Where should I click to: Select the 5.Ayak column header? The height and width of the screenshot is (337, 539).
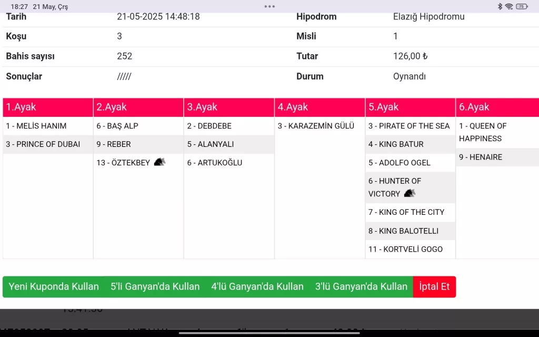(410, 107)
